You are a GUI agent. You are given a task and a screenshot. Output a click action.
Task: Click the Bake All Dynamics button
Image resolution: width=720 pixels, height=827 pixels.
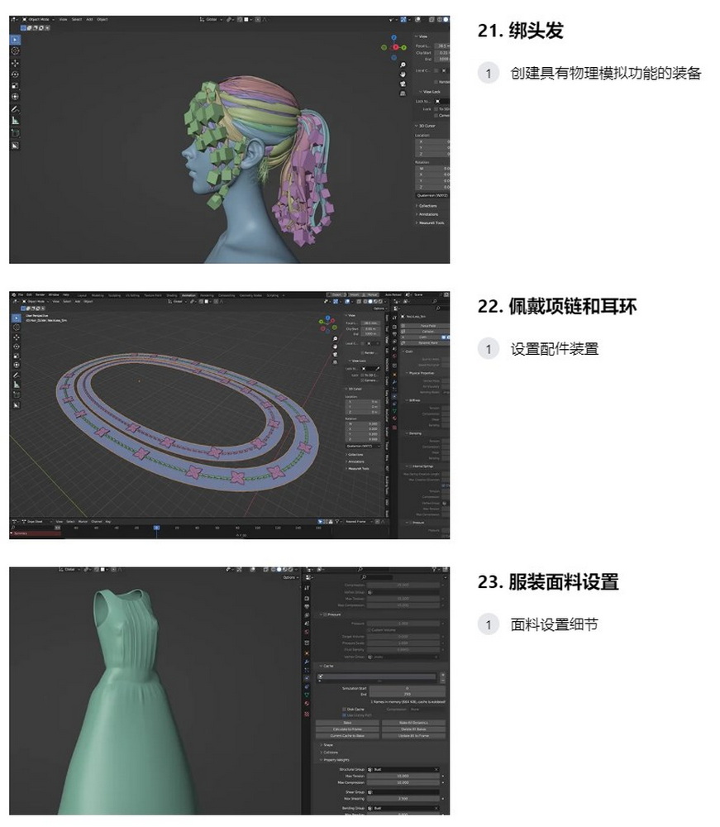pos(414,723)
